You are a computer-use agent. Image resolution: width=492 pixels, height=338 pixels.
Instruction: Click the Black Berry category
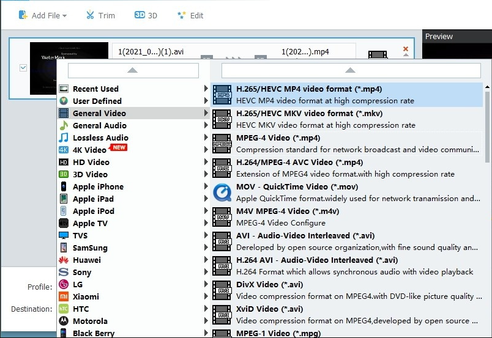click(133, 332)
